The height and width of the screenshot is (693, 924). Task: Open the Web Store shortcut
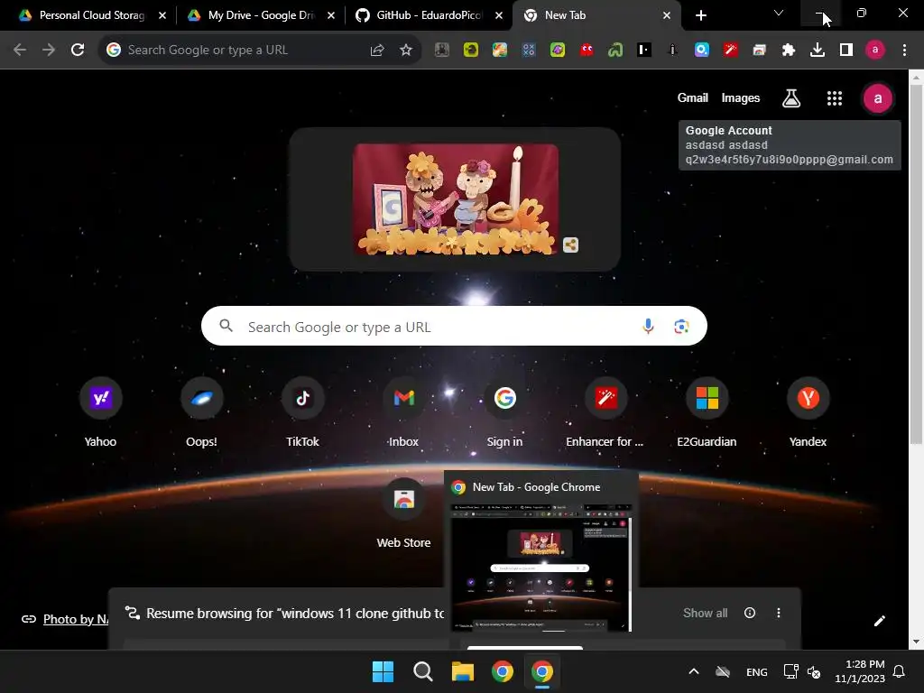tap(403, 513)
